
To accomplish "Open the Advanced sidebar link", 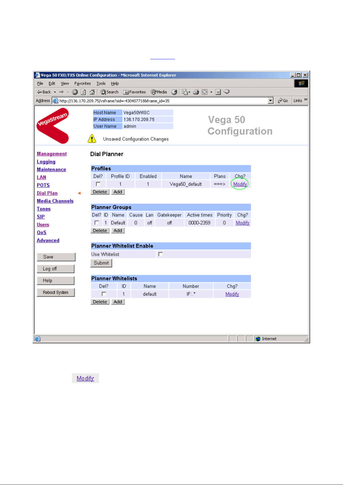I will coord(48,240).
